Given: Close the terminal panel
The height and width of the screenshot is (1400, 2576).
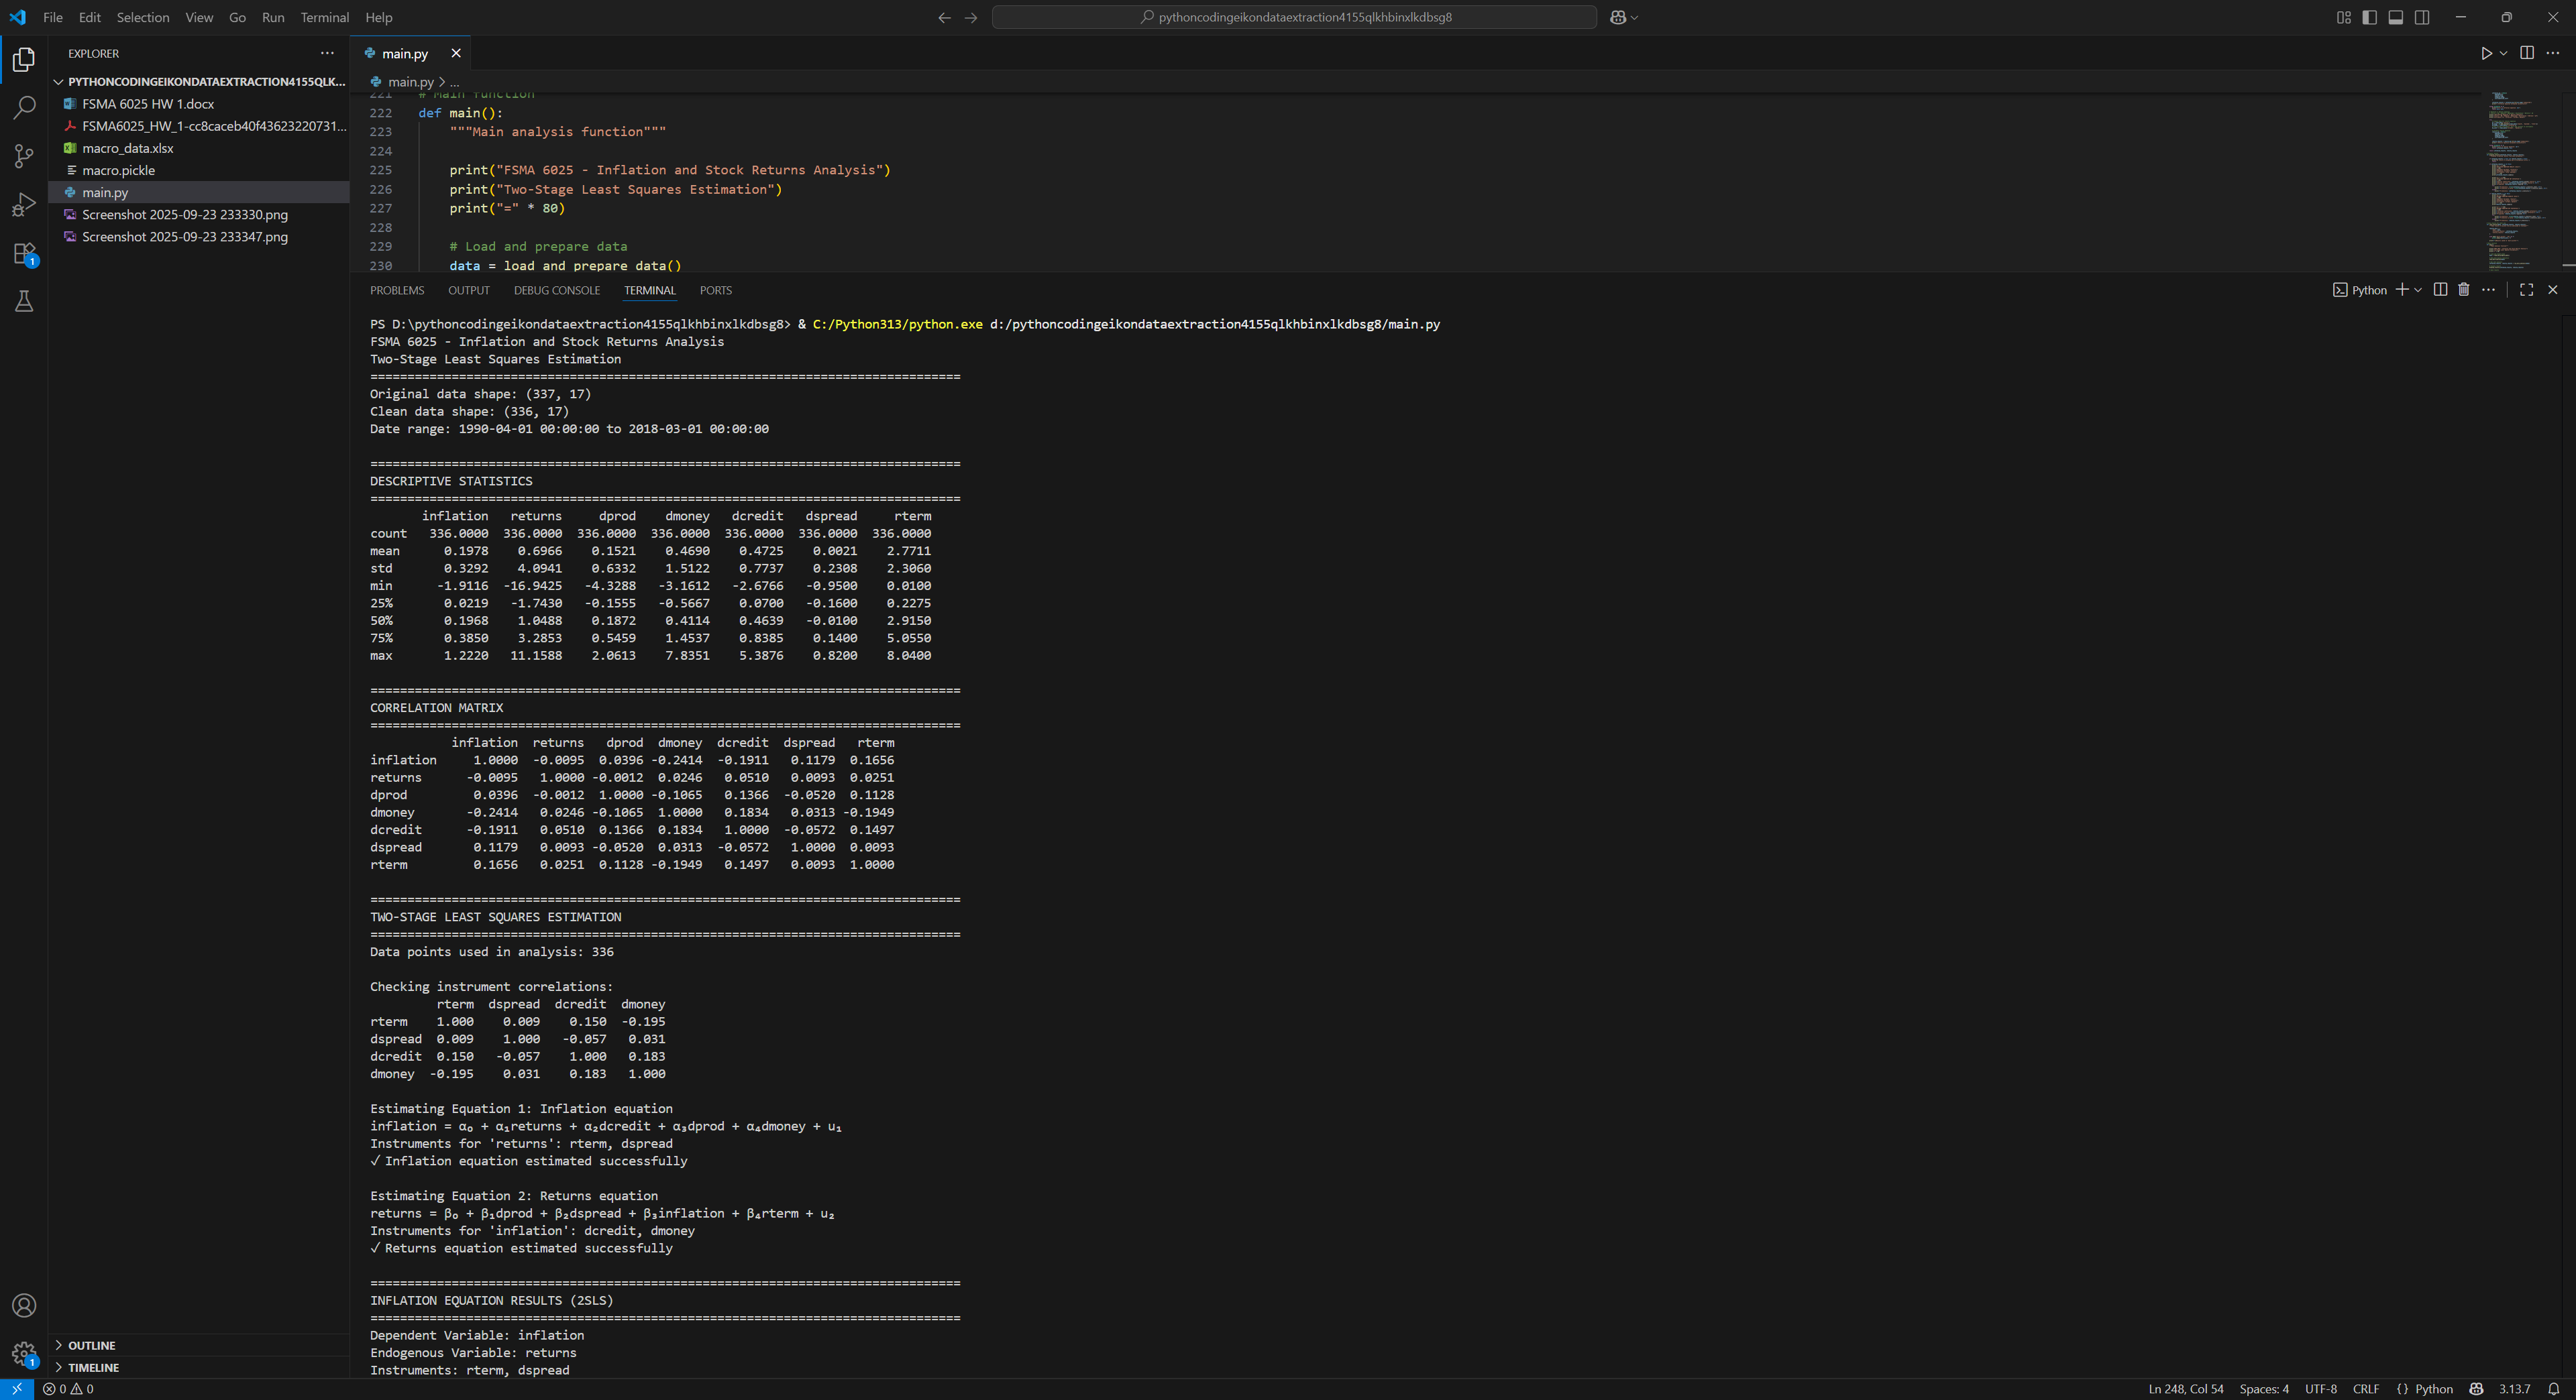Looking at the screenshot, I should pyautogui.click(x=2552, y=290).
